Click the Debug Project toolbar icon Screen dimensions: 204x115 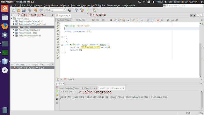pos(94,10)
